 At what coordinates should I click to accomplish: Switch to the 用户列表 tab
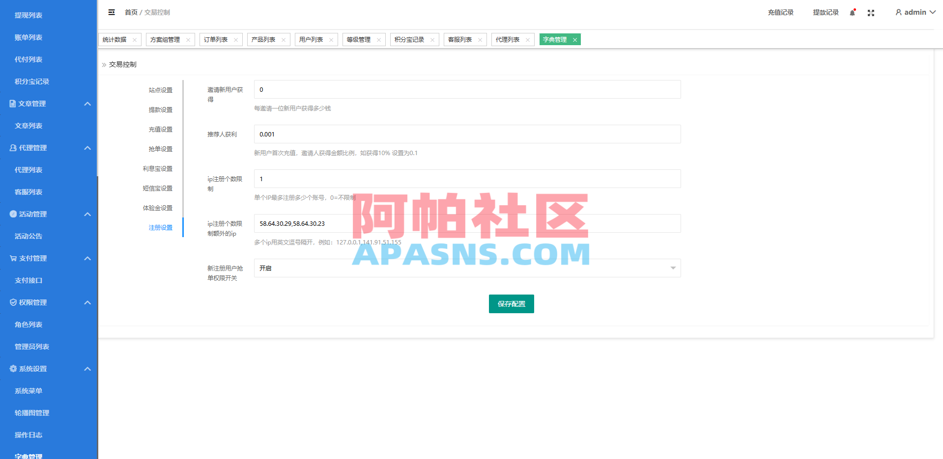pyautogui.click(x=311, y=40)
